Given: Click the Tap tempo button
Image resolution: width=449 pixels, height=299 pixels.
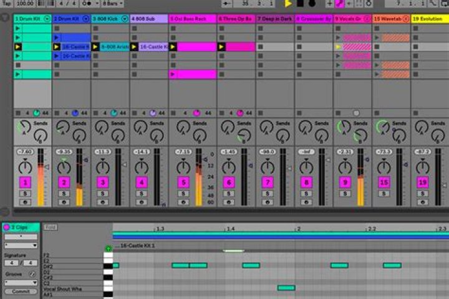Looking at the screenshot, I should [x=7, y=4].
